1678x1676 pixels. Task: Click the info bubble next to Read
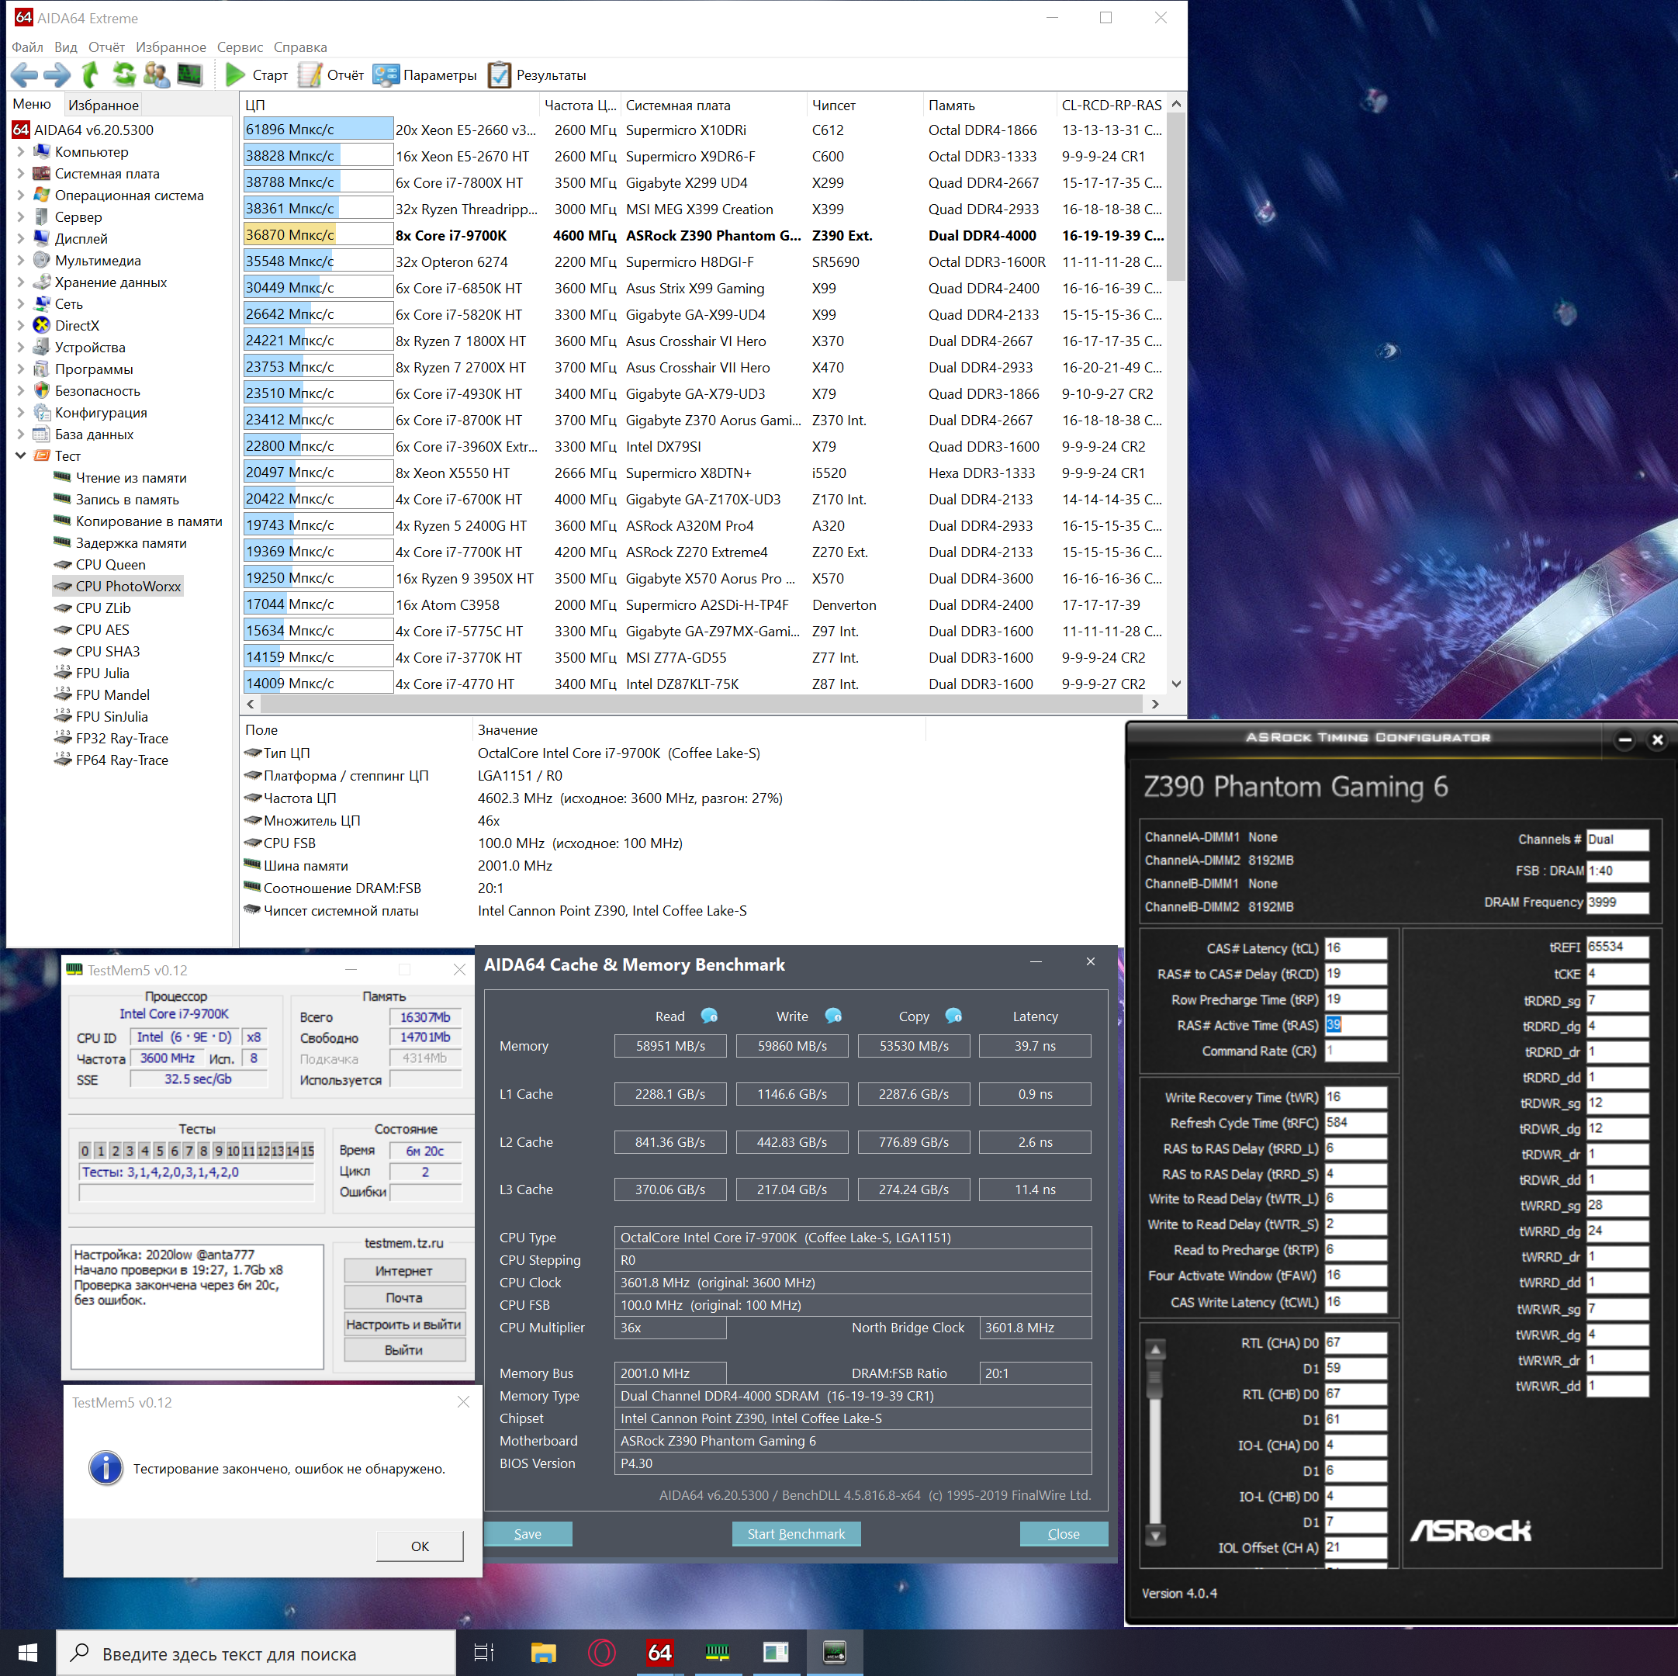coord(709,1016)
